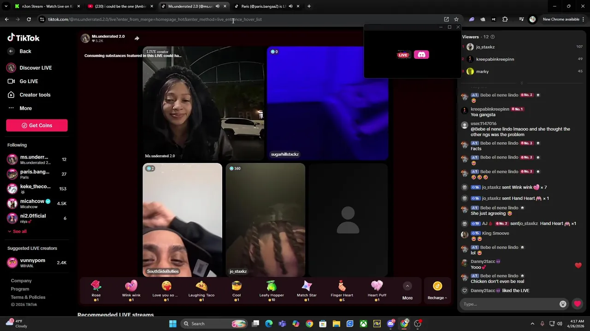The width and height of the screenshot is (590, 331).
Task: Open kreepabinkreepinn in top viewers list
Action: tap(522, 59)
